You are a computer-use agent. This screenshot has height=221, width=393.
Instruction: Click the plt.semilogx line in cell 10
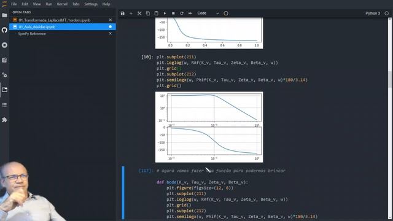point(232,80)
